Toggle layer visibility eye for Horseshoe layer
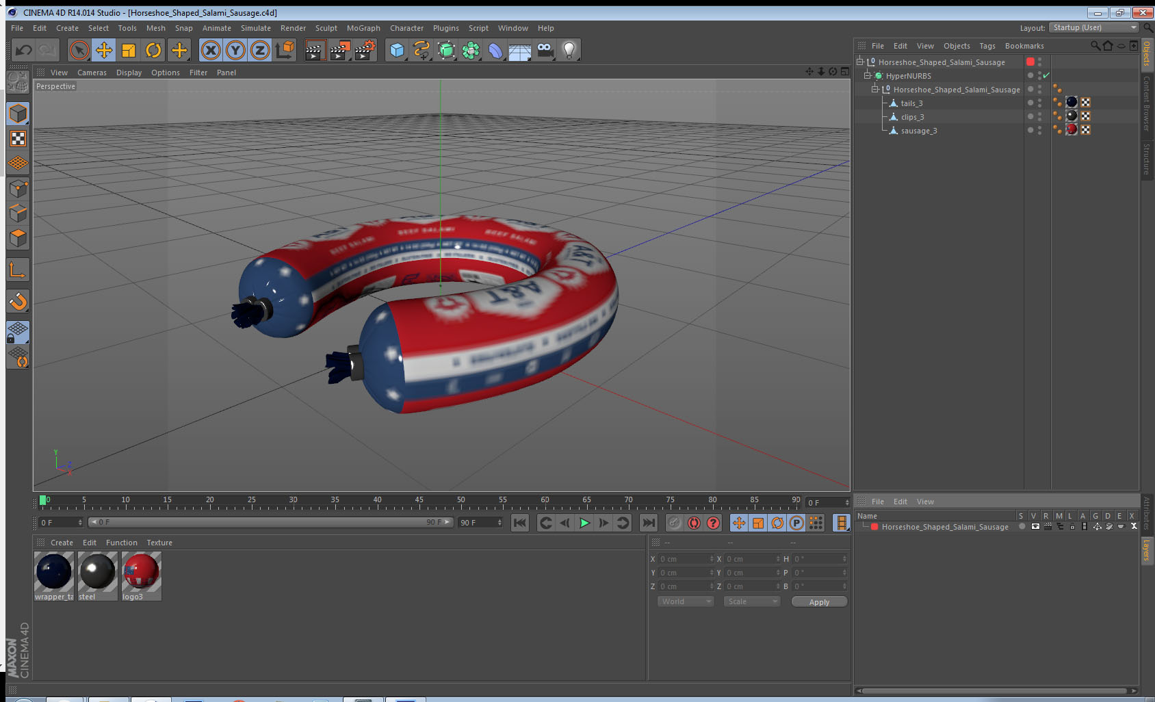The width and height of the screenshot is (1155, 702). [1035, 527]
